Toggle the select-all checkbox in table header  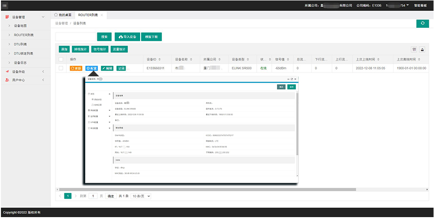click(x=61, y=59)
